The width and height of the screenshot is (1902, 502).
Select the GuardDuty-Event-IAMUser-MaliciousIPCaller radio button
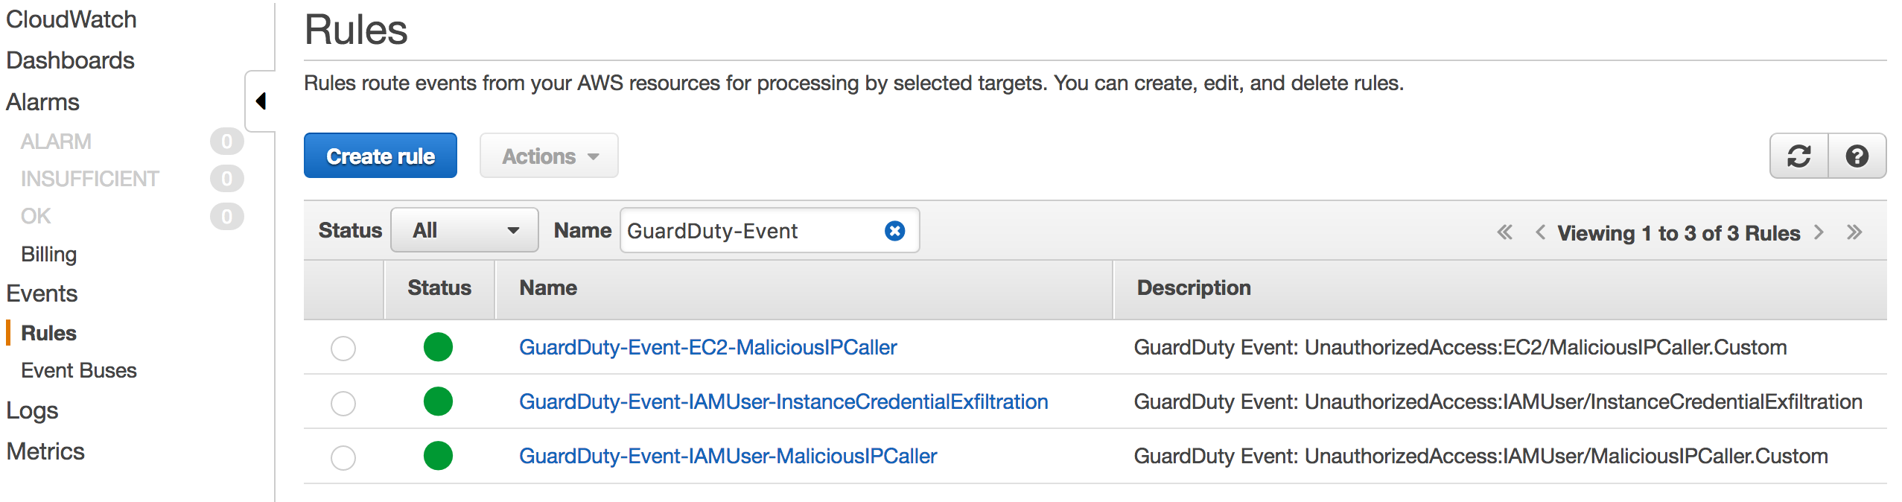pos(343,457)
